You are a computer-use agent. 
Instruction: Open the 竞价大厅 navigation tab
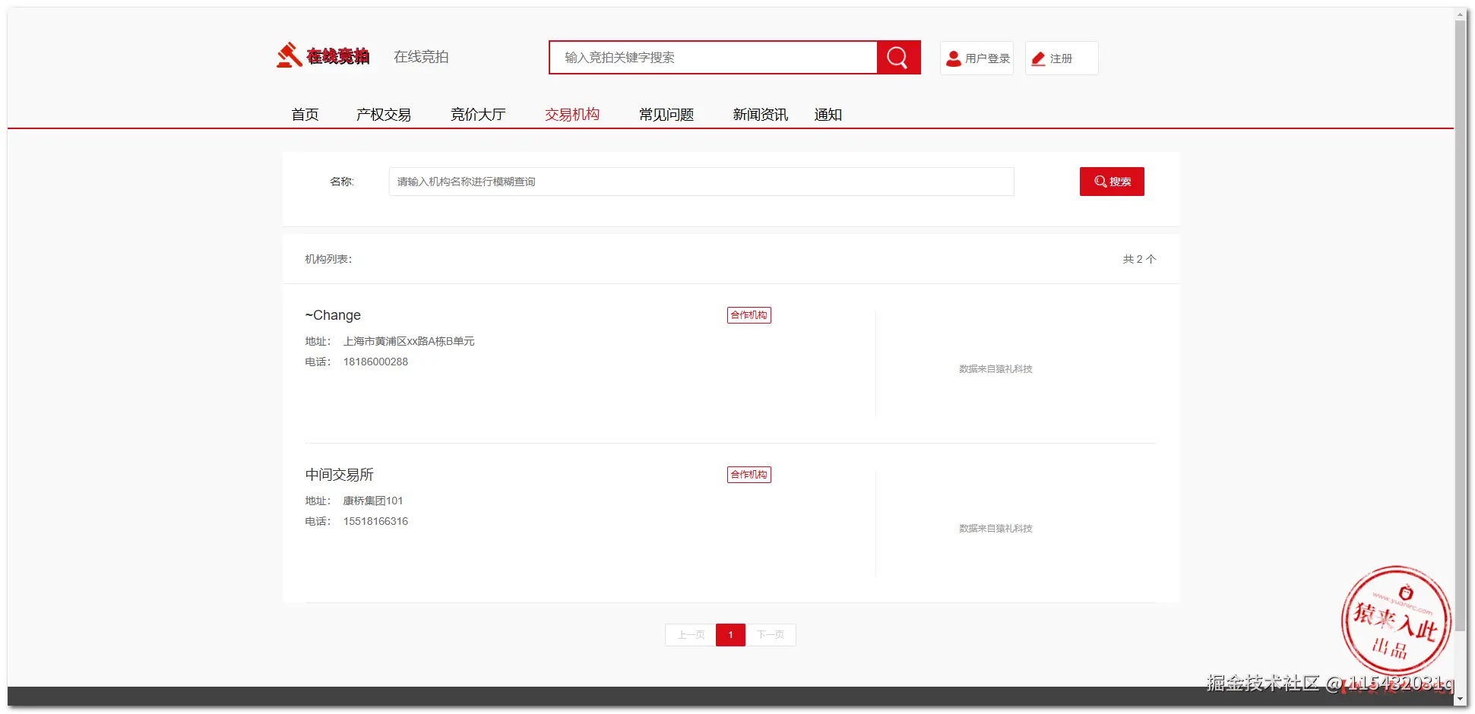click(478, 115)
